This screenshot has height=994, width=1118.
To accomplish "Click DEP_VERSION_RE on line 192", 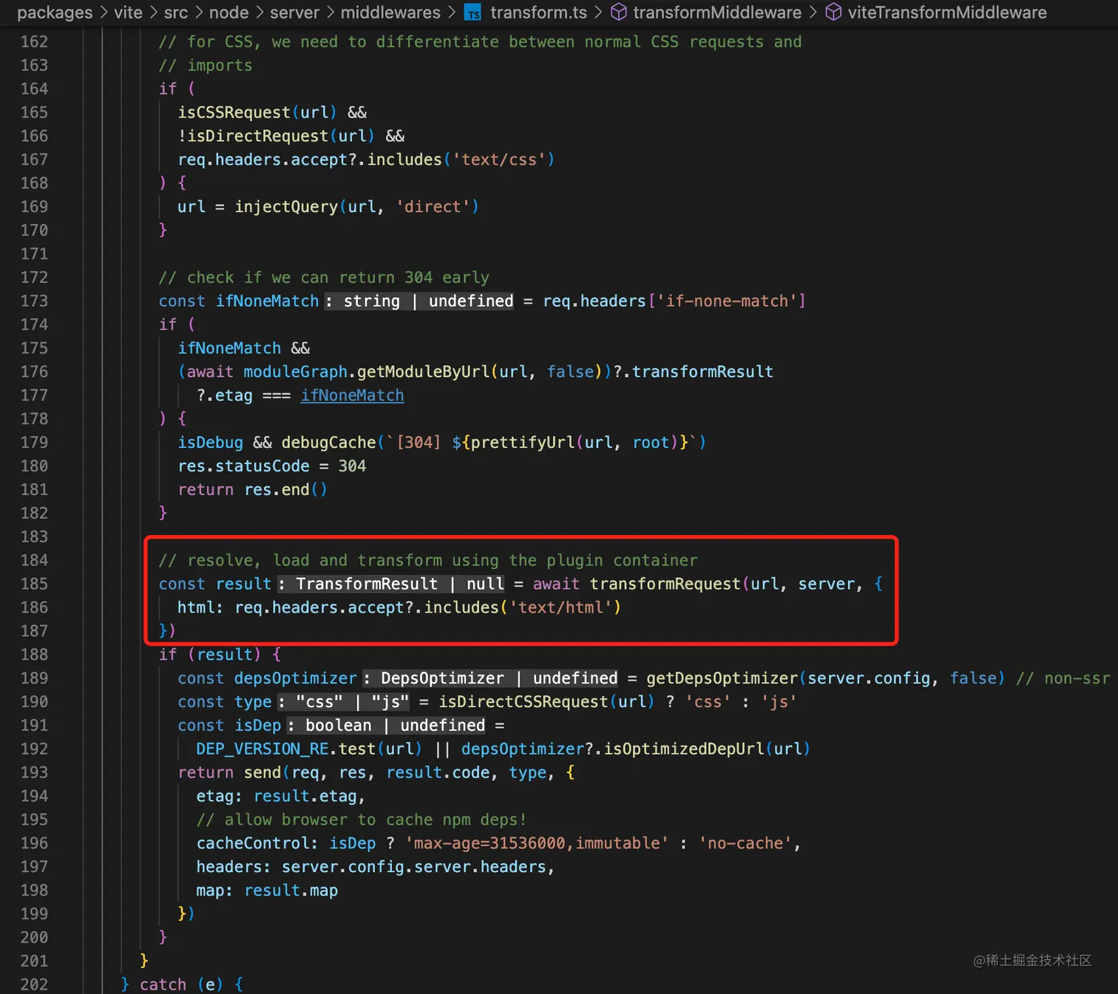I will tap(262, 749).
